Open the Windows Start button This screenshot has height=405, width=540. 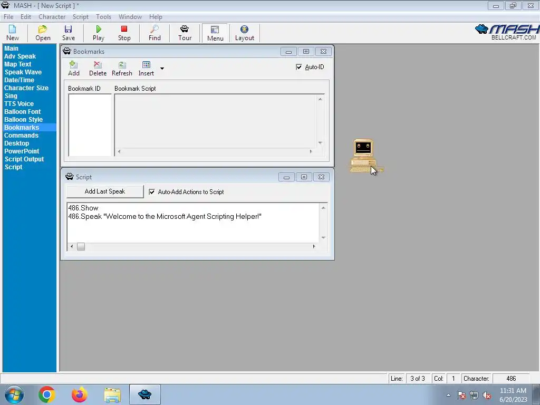[x=14, y=394]
